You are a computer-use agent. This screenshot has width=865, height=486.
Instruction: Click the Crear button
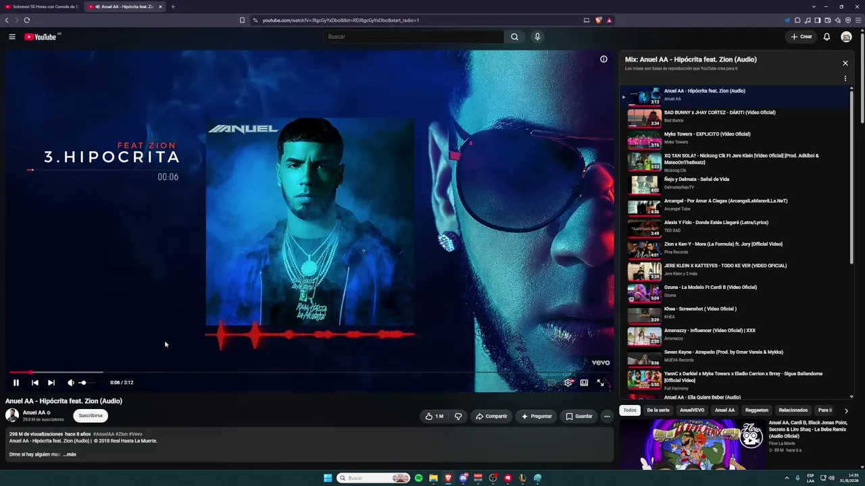point(801,36)
